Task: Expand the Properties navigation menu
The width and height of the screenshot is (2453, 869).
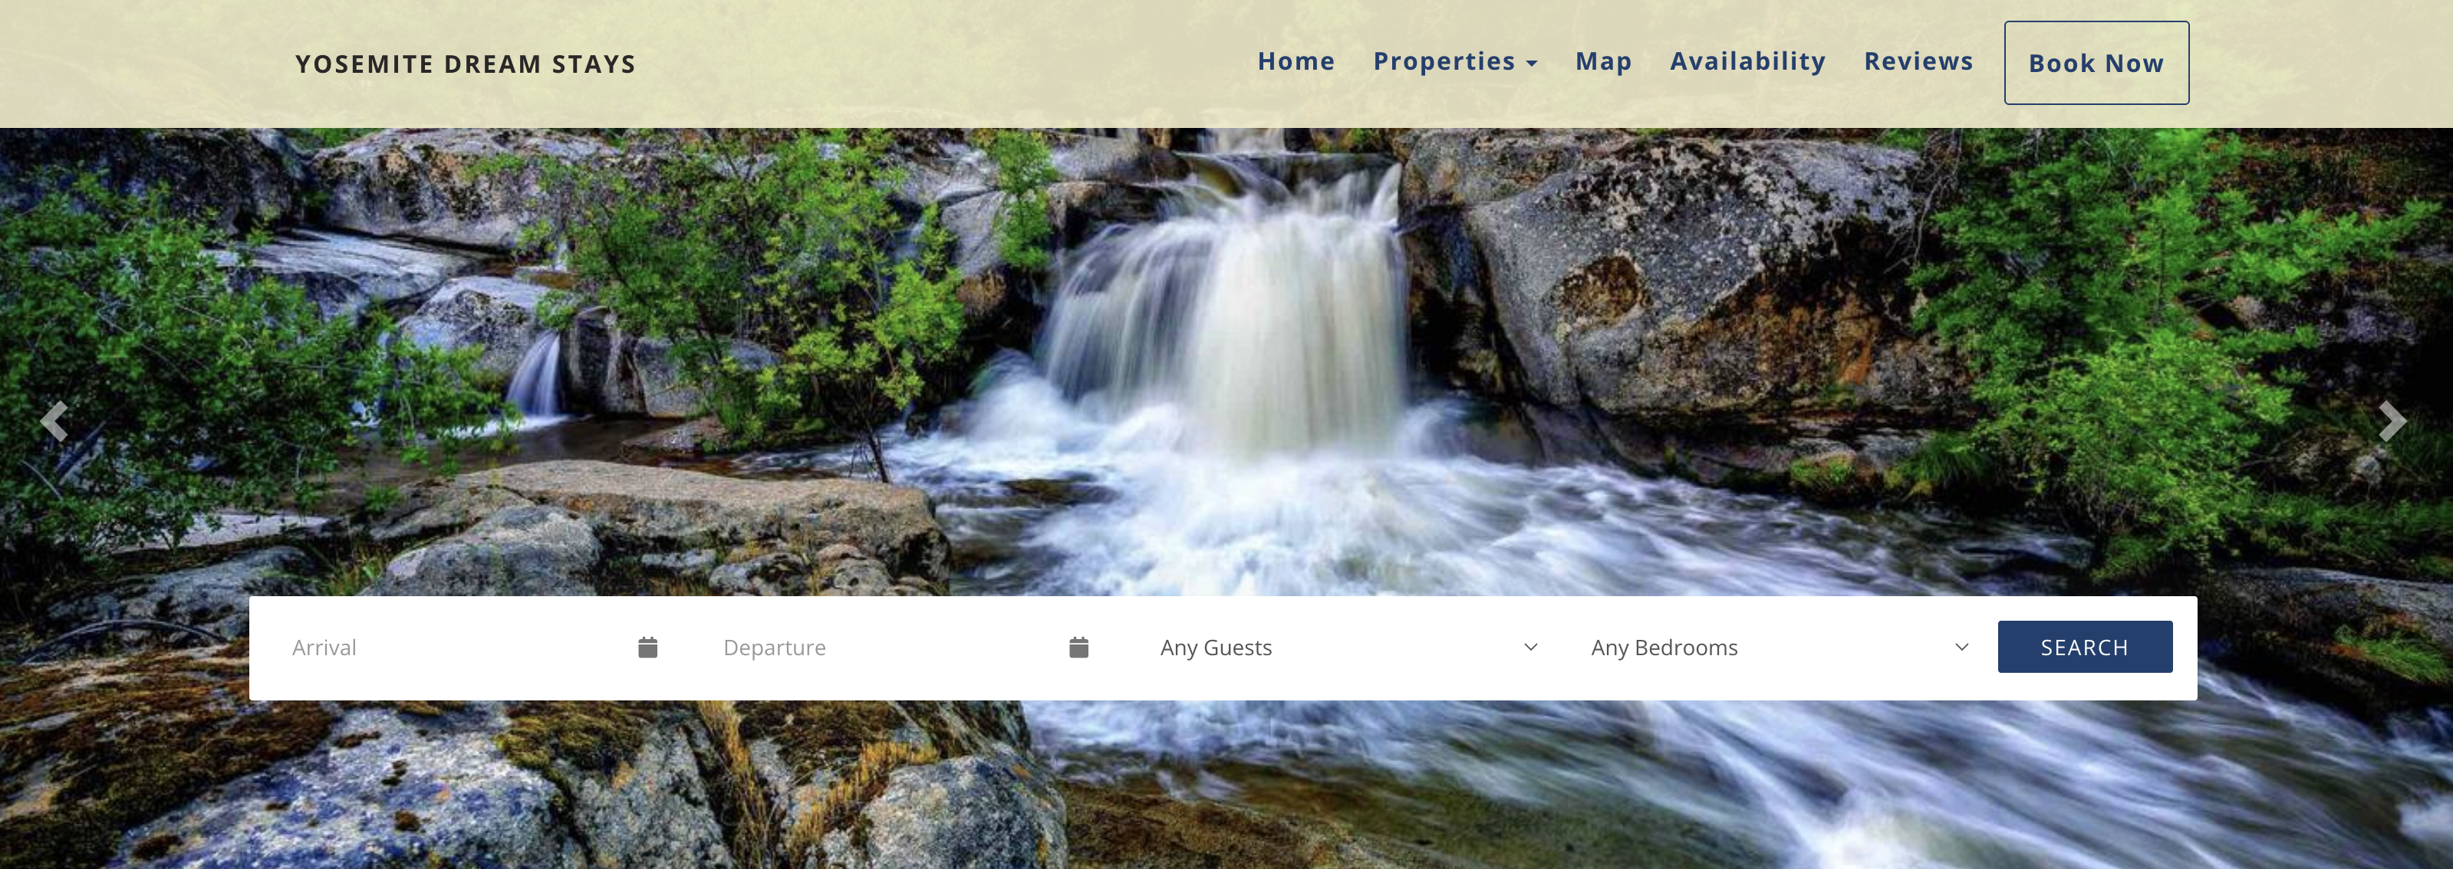Action: coord(1454,62)
